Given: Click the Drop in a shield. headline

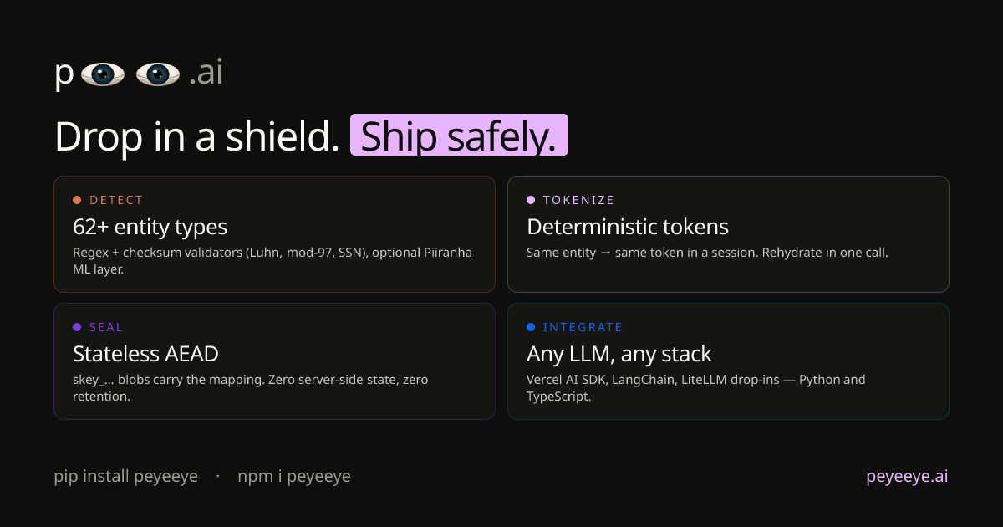Looking at the screenshot, I should (x=196, y=136).
